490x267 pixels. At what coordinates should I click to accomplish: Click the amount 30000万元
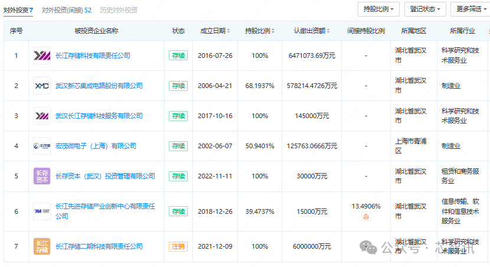312,176
